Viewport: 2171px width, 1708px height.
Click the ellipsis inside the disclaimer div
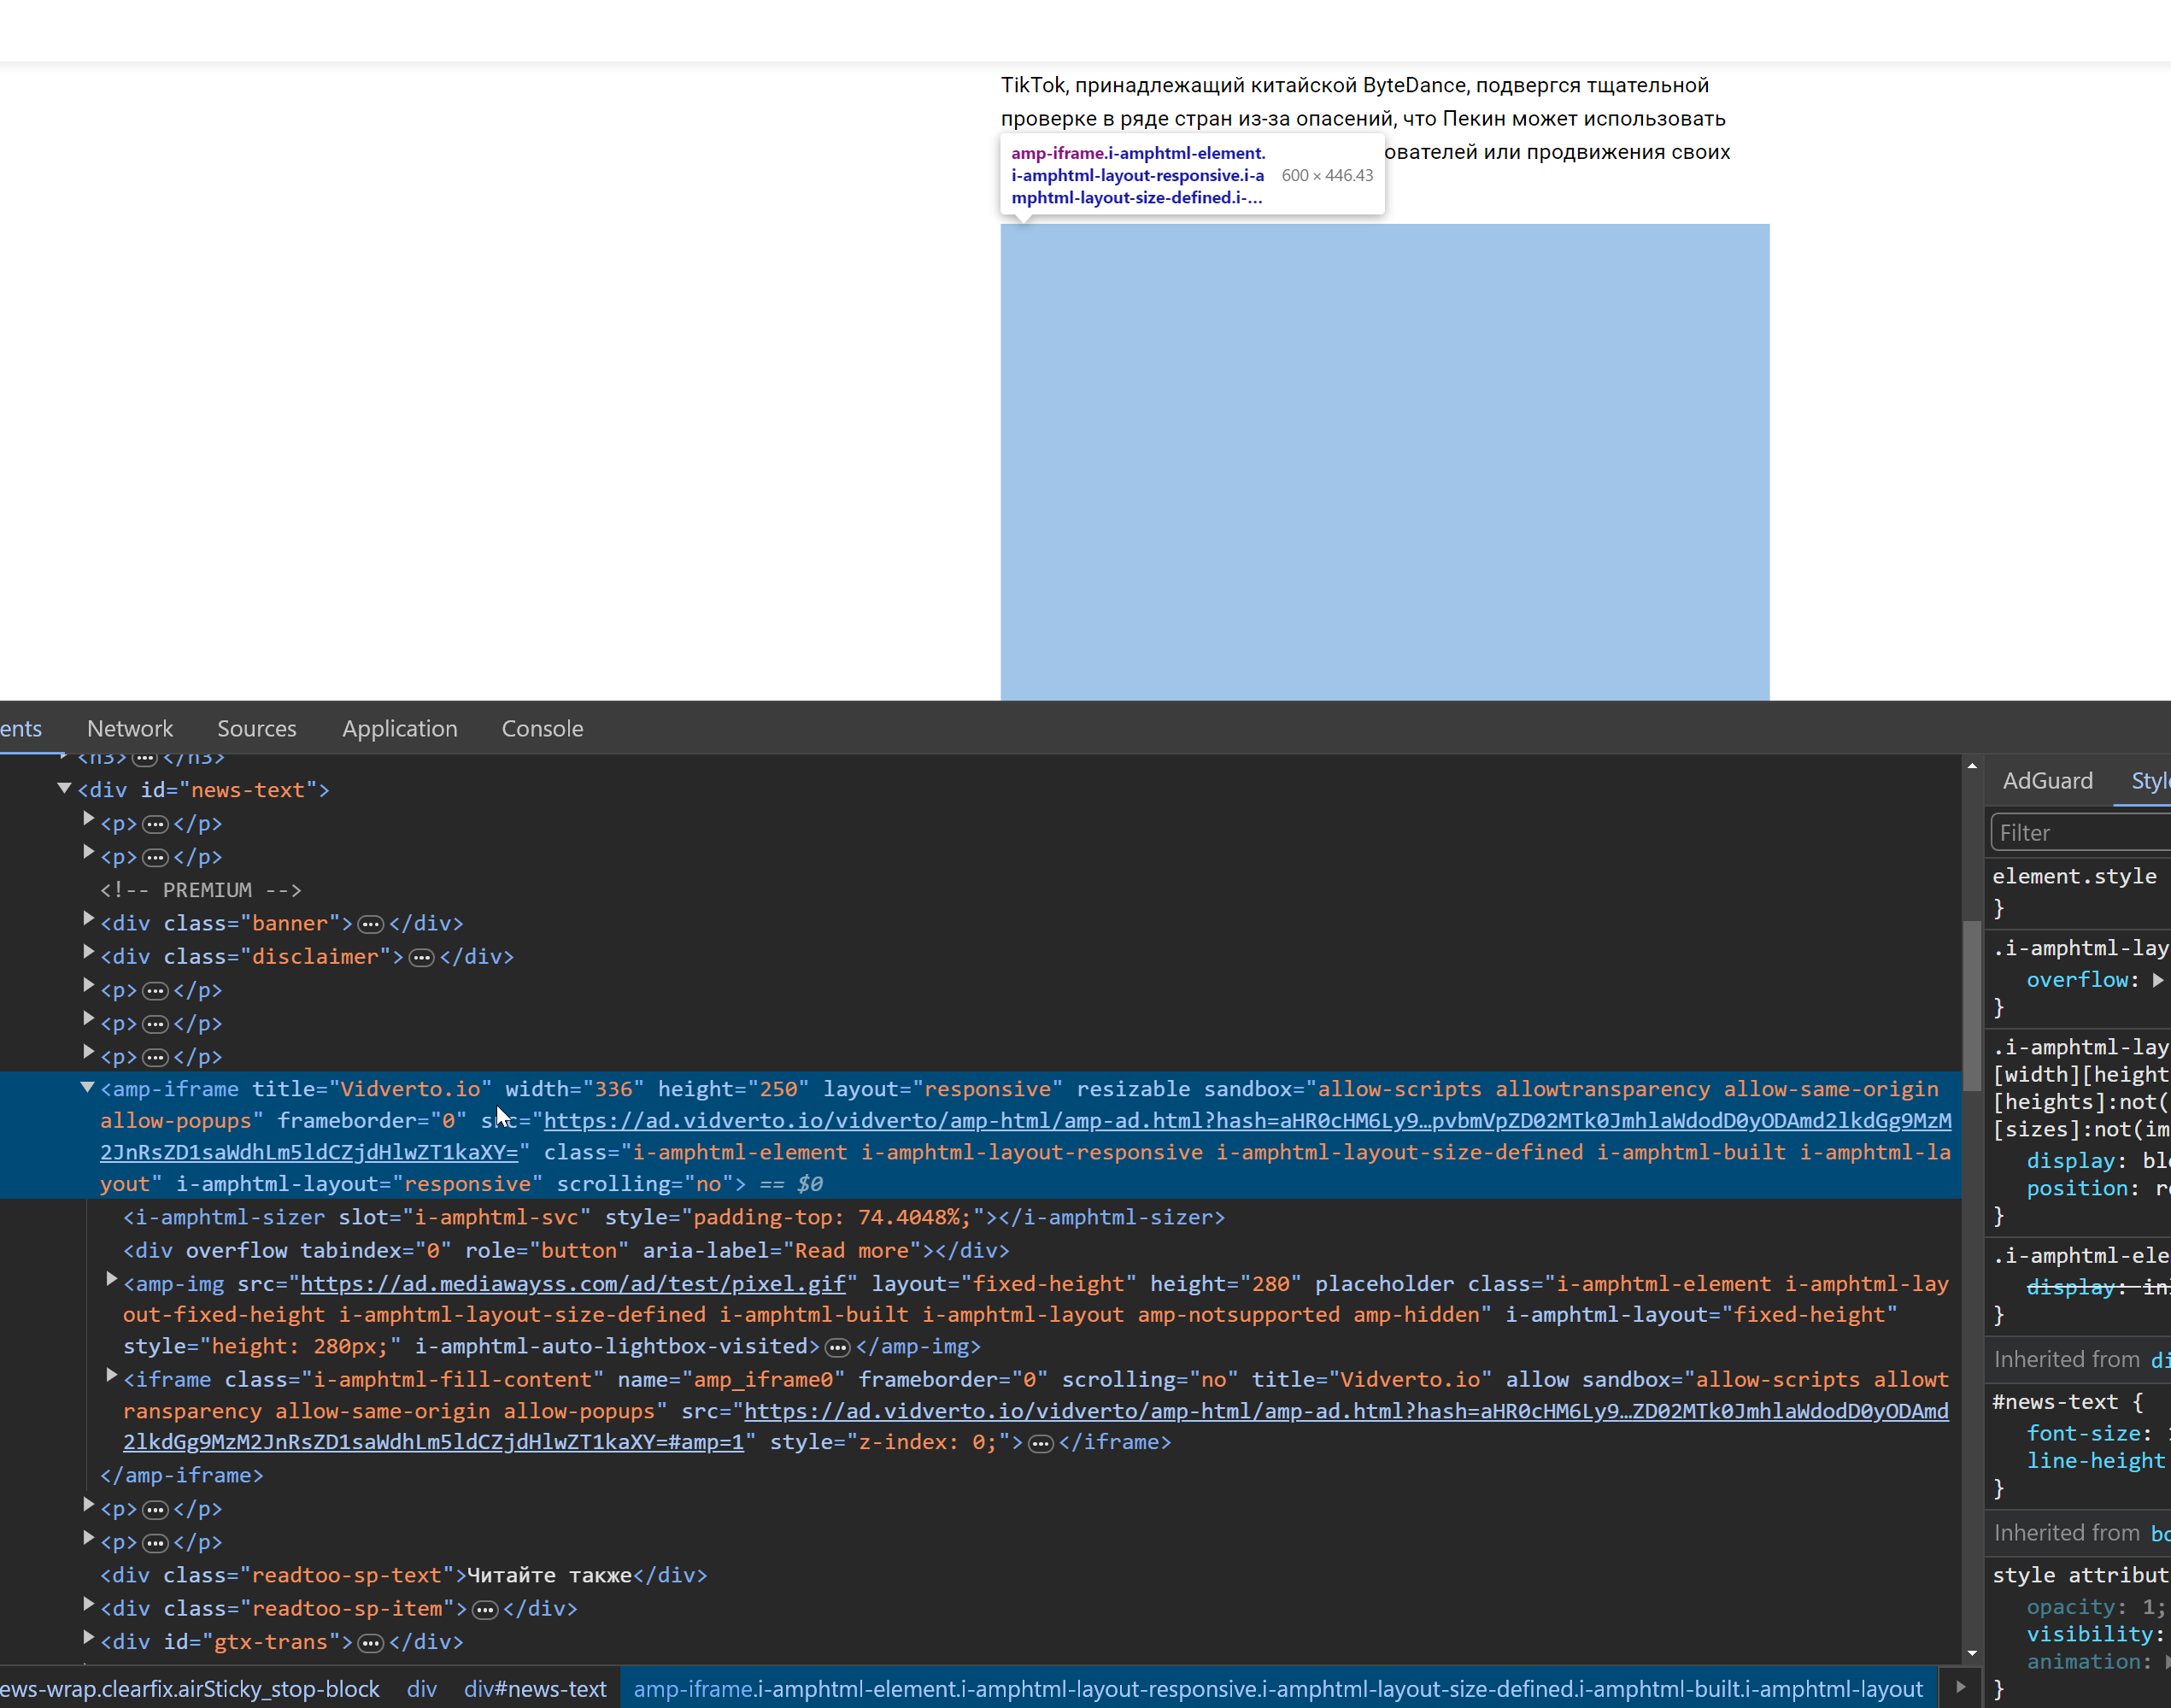tap(422, 957)
